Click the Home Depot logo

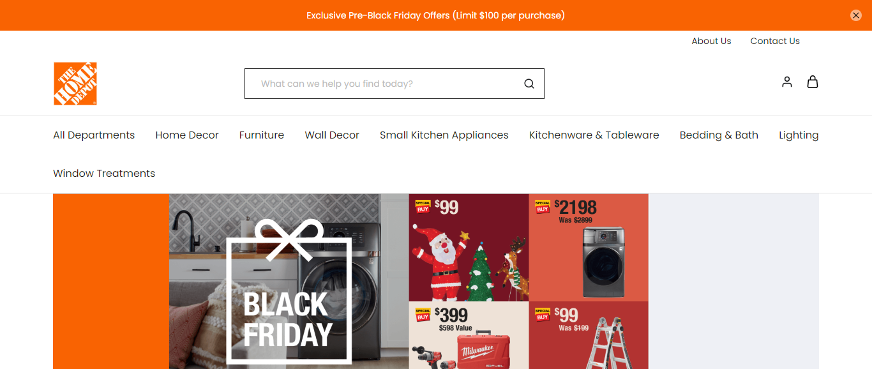(75, 84)
